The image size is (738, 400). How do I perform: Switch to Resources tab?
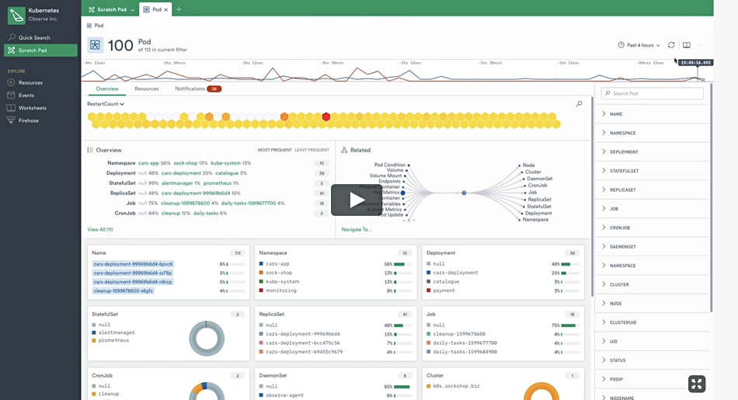click(146, 89)
